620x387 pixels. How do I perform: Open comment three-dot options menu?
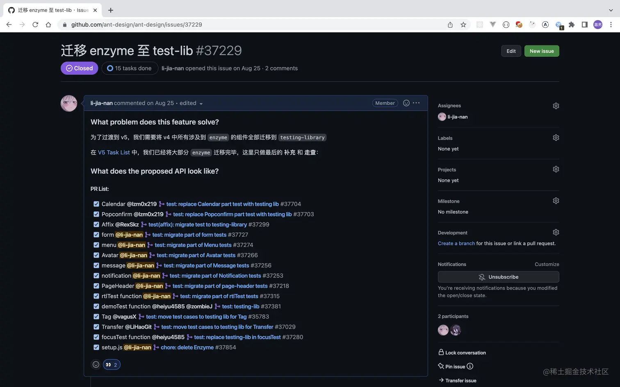tap(416, 103)
